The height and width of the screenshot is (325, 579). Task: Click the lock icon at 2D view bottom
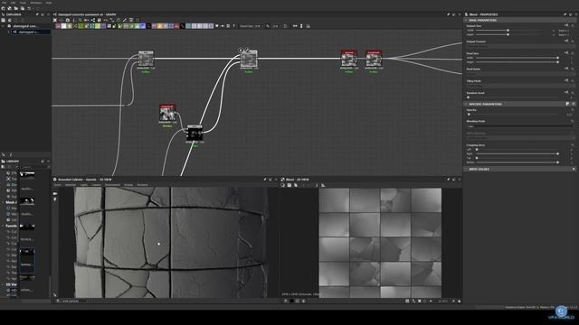click(x=459, y=301)
